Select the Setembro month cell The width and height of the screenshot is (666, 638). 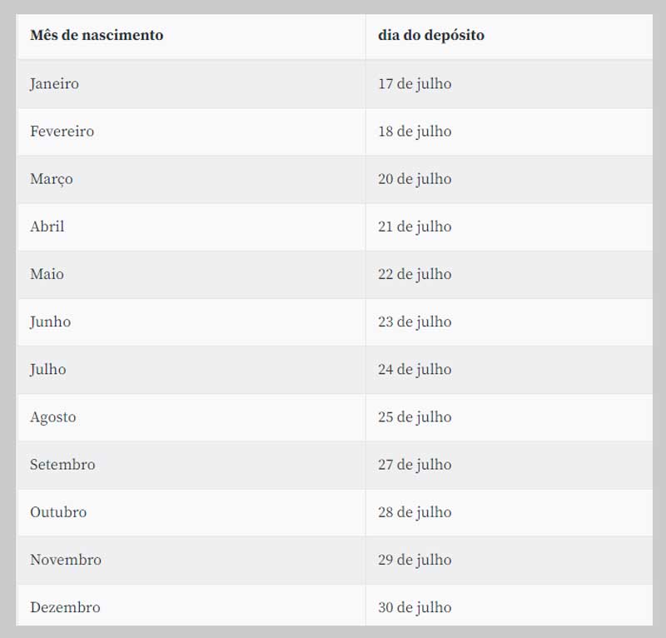pyautogui.click(x=62, y=465)
